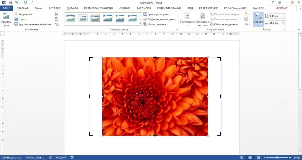The height and width of the screenshot is (160, 302).
Task: Show more ribbon tabs arrow
Action: [x=300, y=9]
